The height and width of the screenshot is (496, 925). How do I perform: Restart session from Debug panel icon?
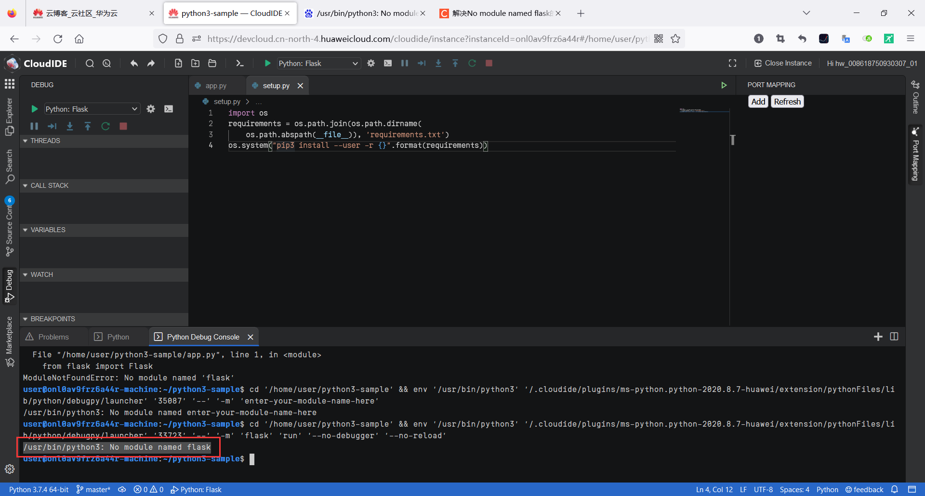tap(106, 126)
